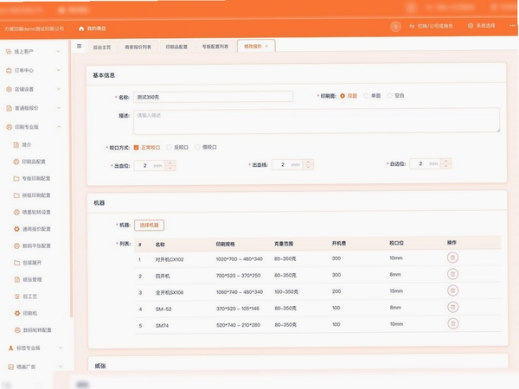The image size is (519, 389).
Task: Close the 修改报价 tab
Action: 266,47
